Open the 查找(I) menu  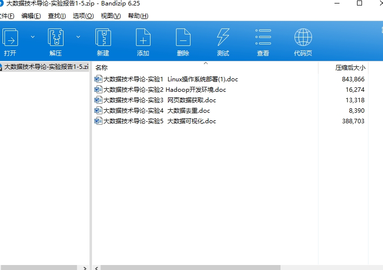tap(57, 16)
